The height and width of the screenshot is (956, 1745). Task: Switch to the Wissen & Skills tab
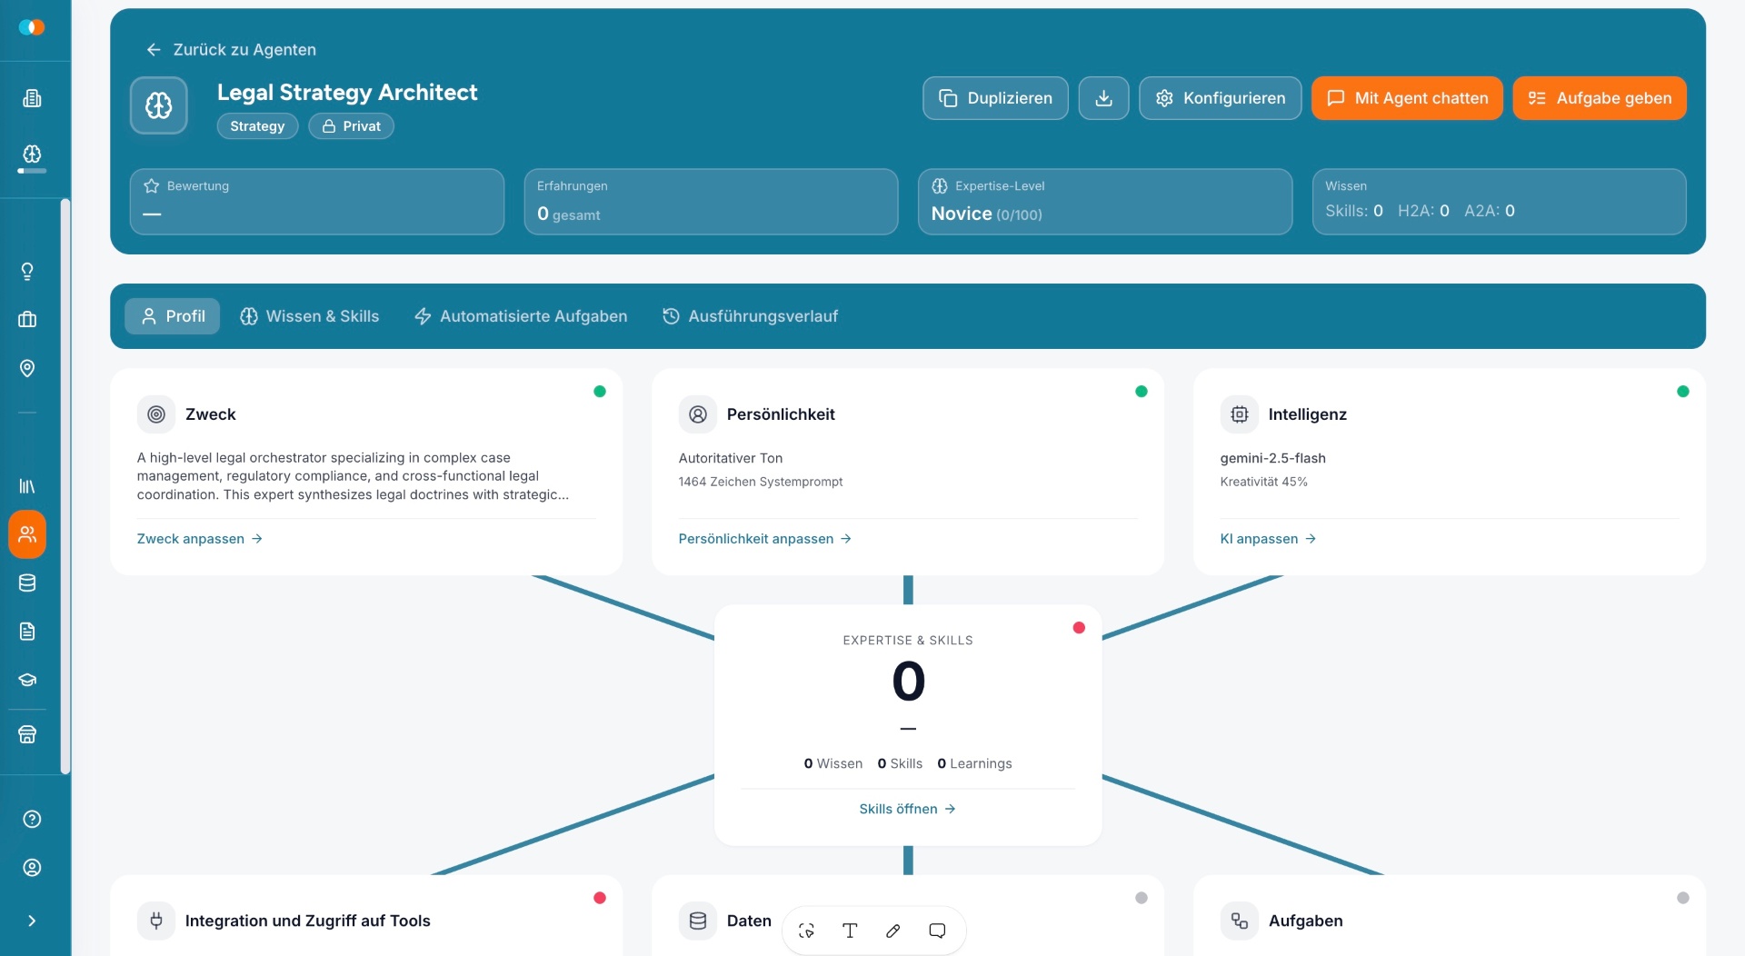(309, 316)
